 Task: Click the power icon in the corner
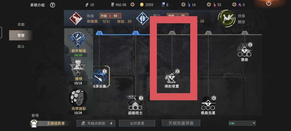[268, 3]
